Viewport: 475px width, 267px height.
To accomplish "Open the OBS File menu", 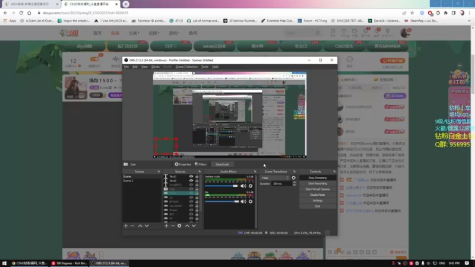I will 126,66.
